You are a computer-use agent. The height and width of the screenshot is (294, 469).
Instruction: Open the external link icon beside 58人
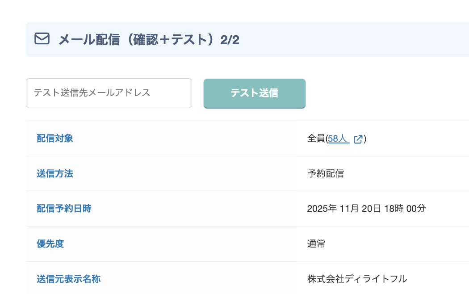(x=358, y=139)
